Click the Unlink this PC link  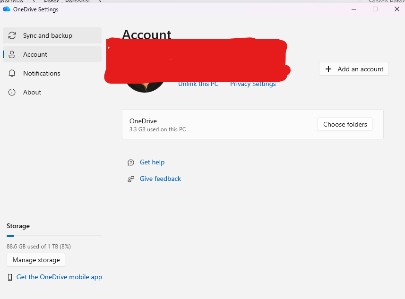(x=198, y=84)
